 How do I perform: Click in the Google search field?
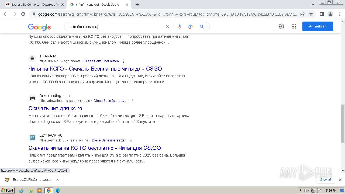click(116, 27)
